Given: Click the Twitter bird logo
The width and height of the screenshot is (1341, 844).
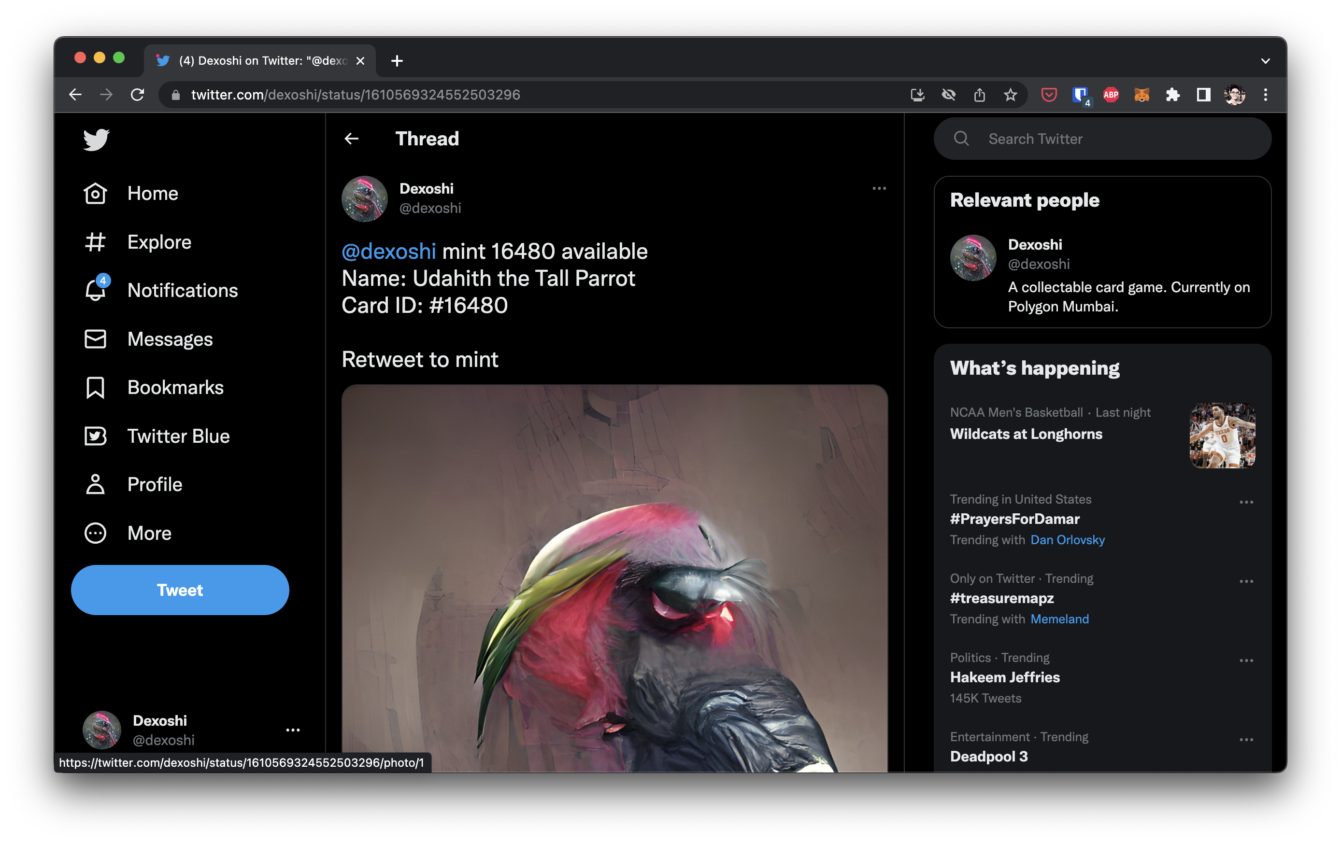Looking at the screenshot, I should [96, 139].
